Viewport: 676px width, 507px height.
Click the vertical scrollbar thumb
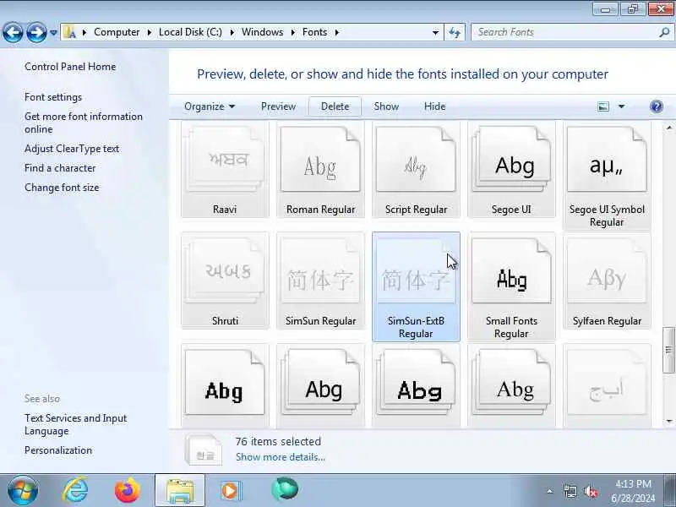click(x=669, y=350)
